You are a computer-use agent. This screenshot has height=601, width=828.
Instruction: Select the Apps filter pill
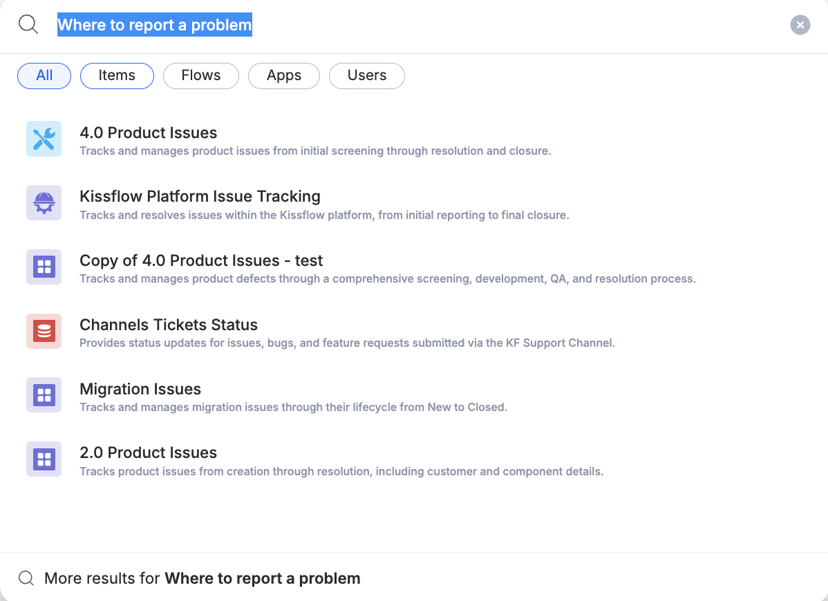pos(283,75)
